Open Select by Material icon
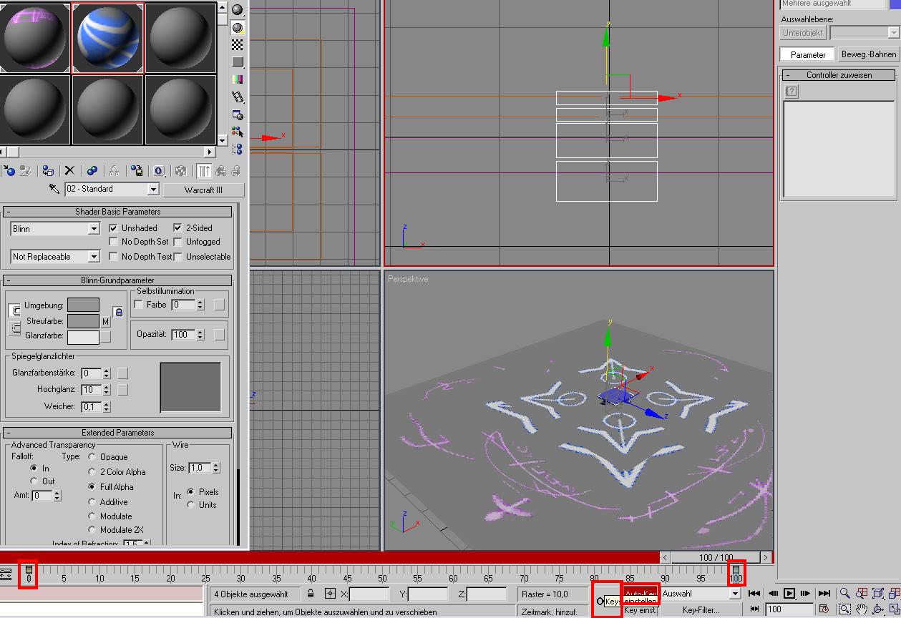 coord(238,132)
